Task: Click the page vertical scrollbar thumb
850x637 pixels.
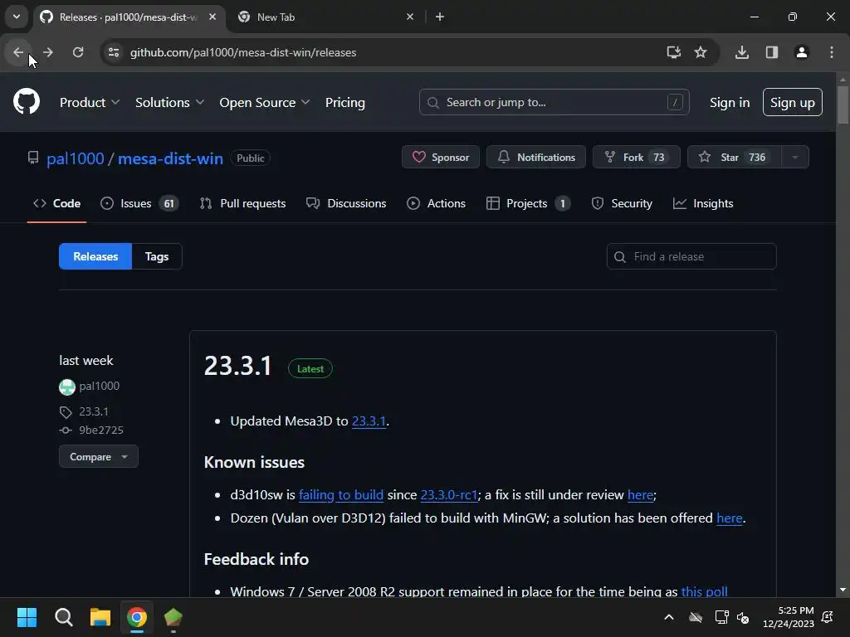Action: pyautogui.click(x=843, y=104)
